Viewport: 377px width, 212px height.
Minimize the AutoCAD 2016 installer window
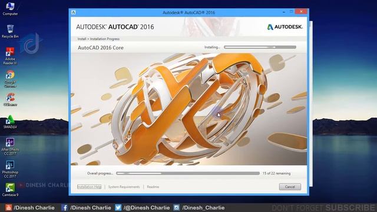(284, 12)
